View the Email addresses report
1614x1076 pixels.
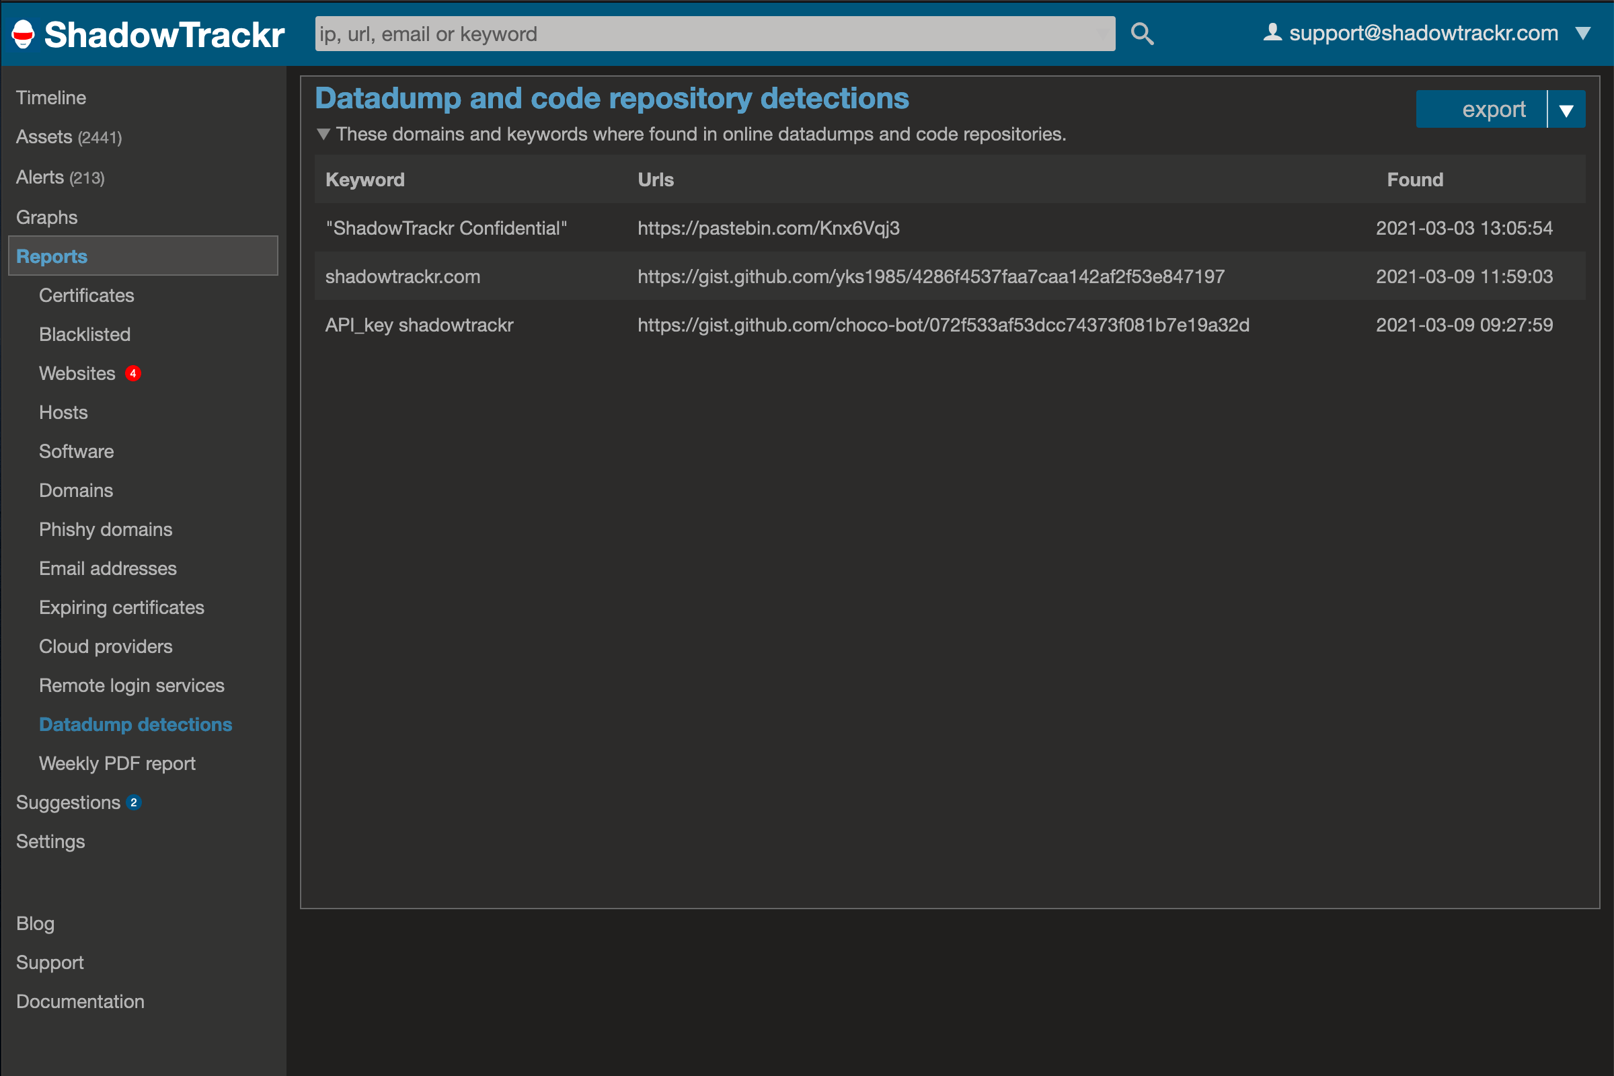click(108, 568)
